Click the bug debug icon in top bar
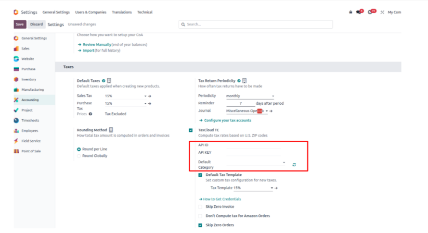Image resolution: width=428 pixels, height=233 pixels. pos(350,12)
